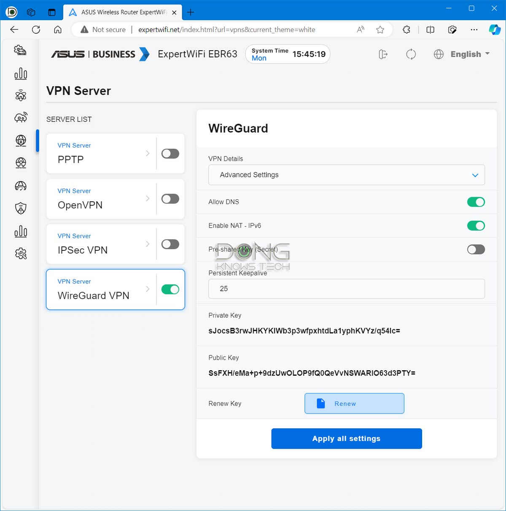Open the English language dropdown
Viewport: 506px width, 511px height.
[470, 54]
